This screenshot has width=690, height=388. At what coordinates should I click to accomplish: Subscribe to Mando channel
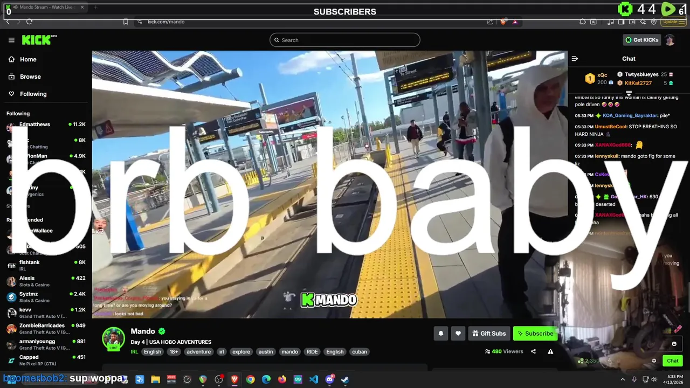535,334
